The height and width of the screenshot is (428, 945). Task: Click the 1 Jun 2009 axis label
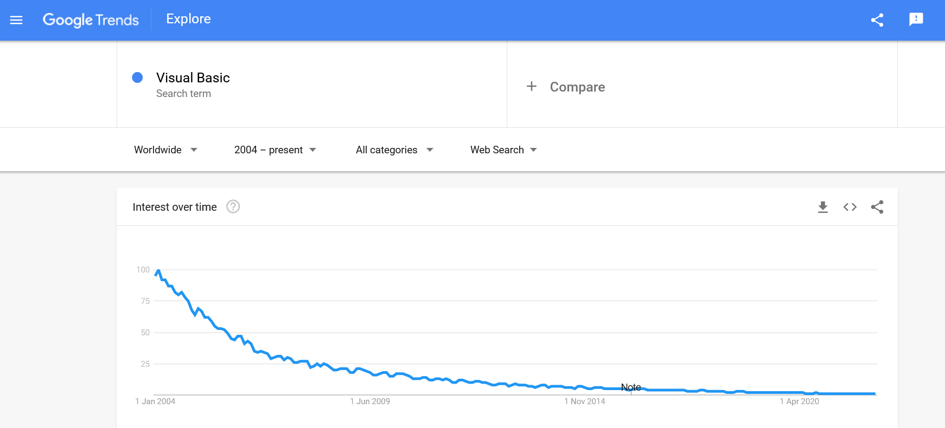[370, 401]
